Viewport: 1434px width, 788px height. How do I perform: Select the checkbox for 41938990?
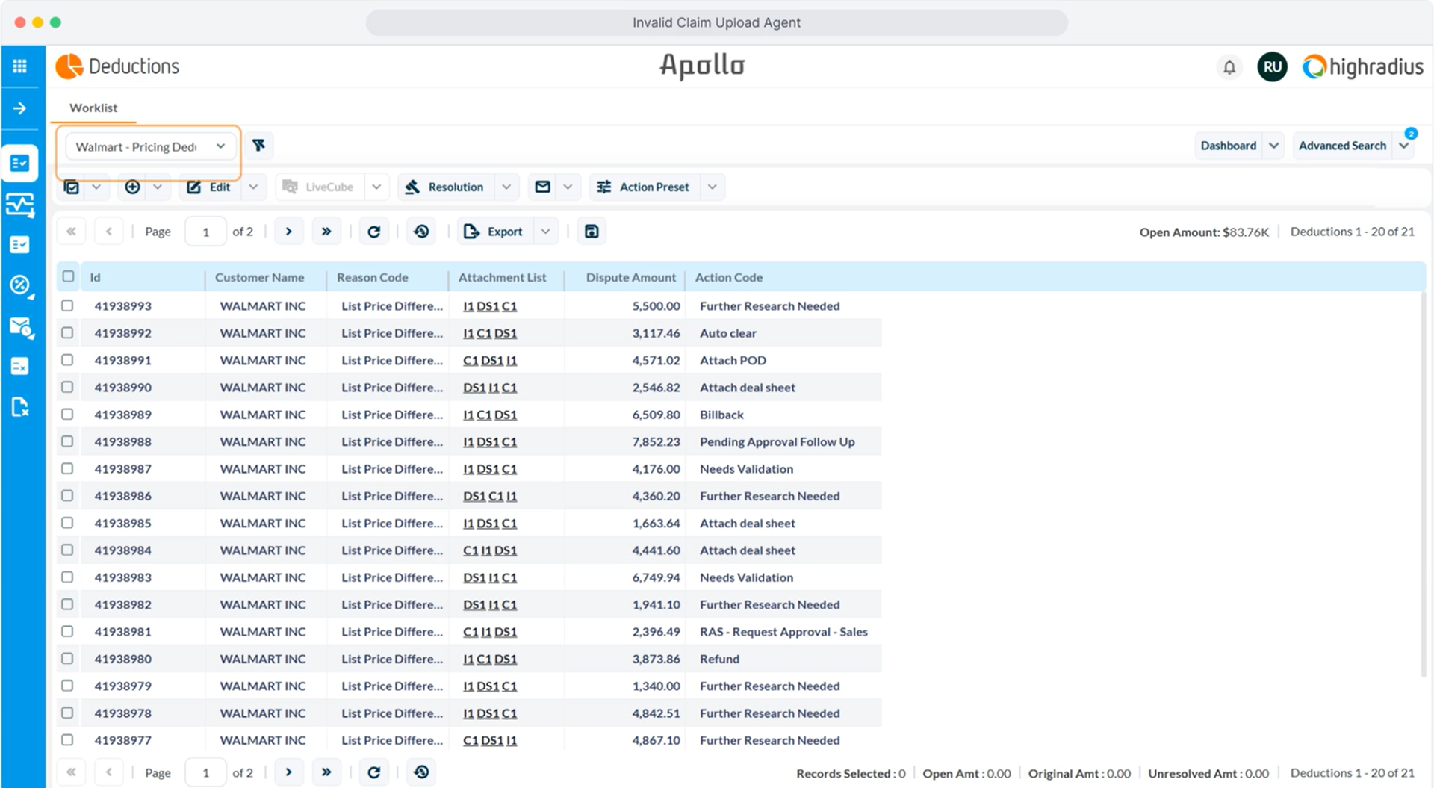(67, 387)
